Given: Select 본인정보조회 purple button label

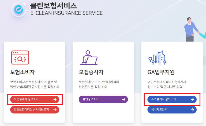Looking at the screenshot, I should [91, 99].
